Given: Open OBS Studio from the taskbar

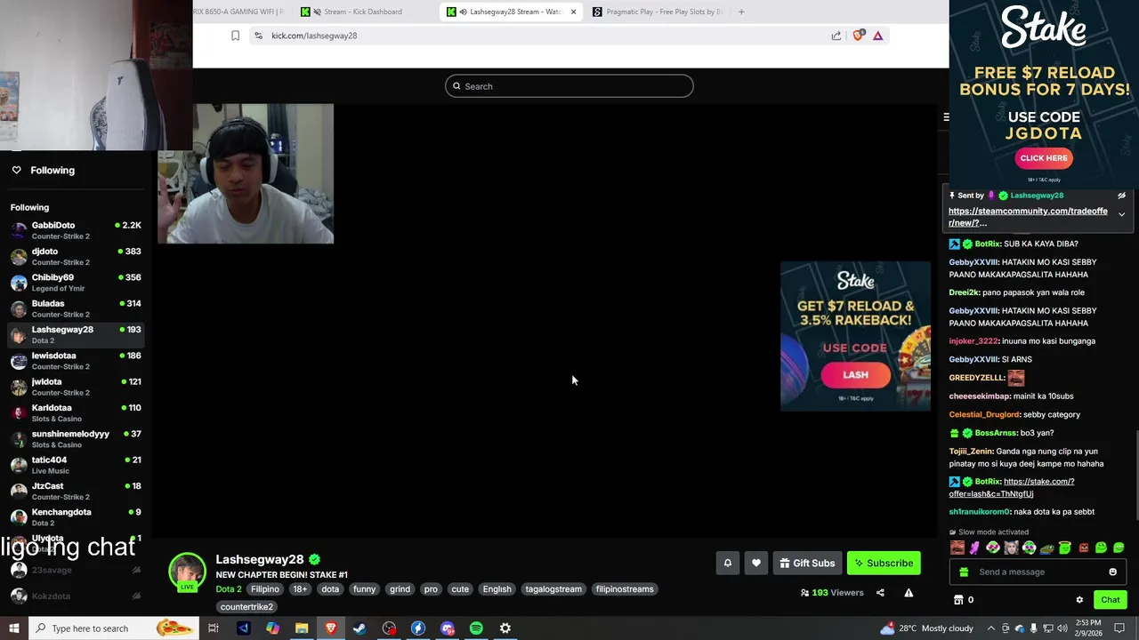Looking at the screenshot, I should tap(389, 628).
